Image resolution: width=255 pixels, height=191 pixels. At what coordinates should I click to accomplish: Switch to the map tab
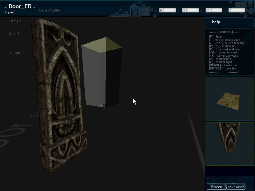coord(210,180)
